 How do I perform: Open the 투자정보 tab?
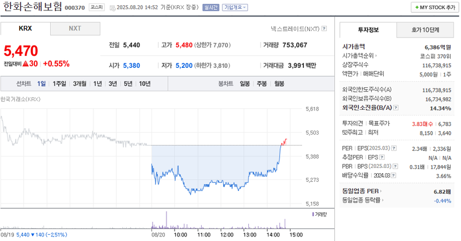(368, 30)
